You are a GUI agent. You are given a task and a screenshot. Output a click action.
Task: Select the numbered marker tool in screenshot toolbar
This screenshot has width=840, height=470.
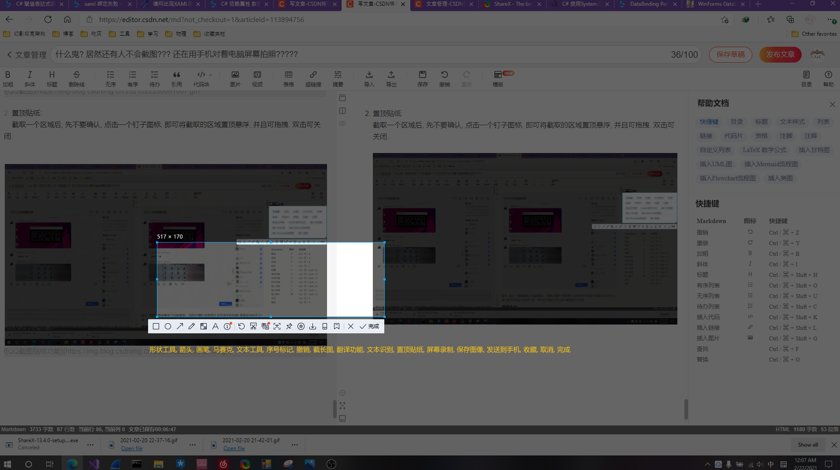[227, 326]
